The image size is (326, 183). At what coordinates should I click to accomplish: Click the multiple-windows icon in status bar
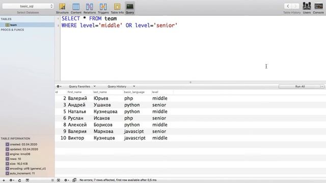(x=74, y=180)
